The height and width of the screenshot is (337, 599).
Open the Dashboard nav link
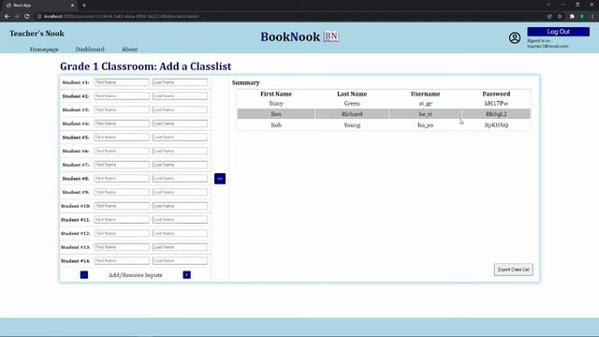tap(90, 50)
